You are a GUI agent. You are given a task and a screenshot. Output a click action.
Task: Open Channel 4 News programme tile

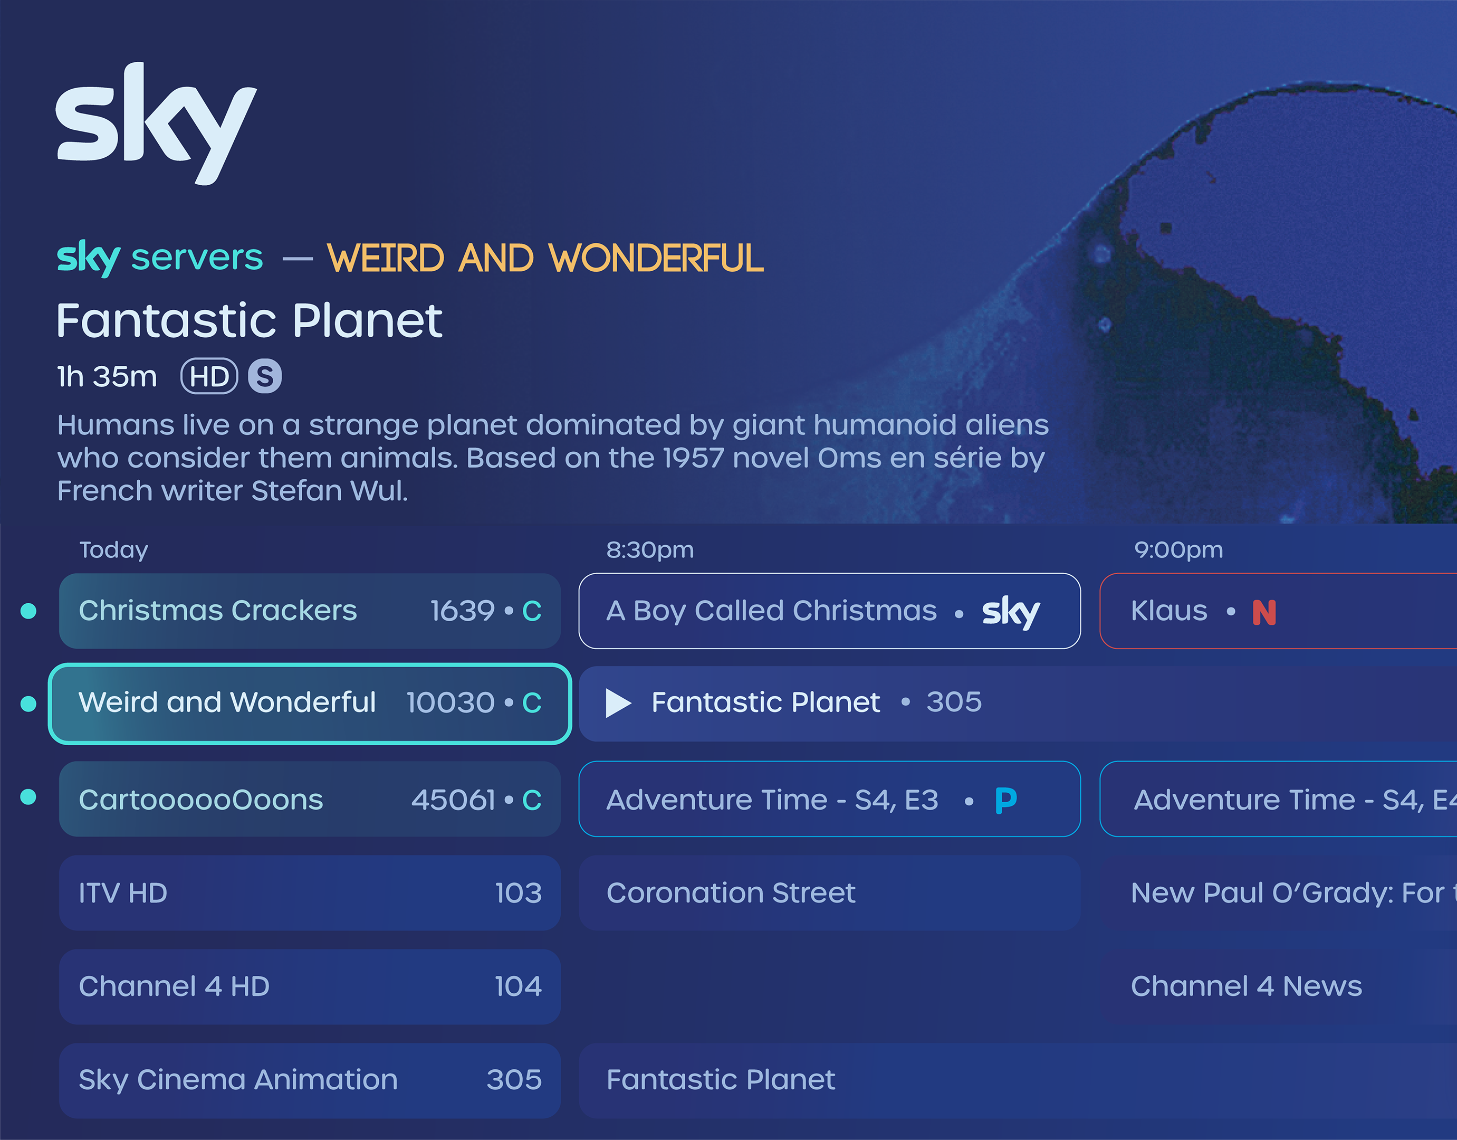point(1278,986)
